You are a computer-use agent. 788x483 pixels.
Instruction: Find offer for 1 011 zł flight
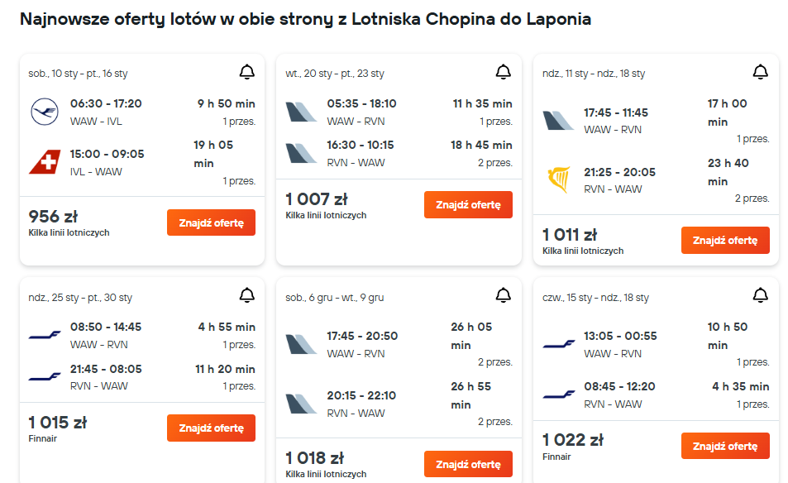pos(725,241)
